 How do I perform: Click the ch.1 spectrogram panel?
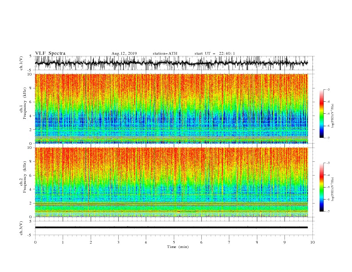tap(171, 108)
